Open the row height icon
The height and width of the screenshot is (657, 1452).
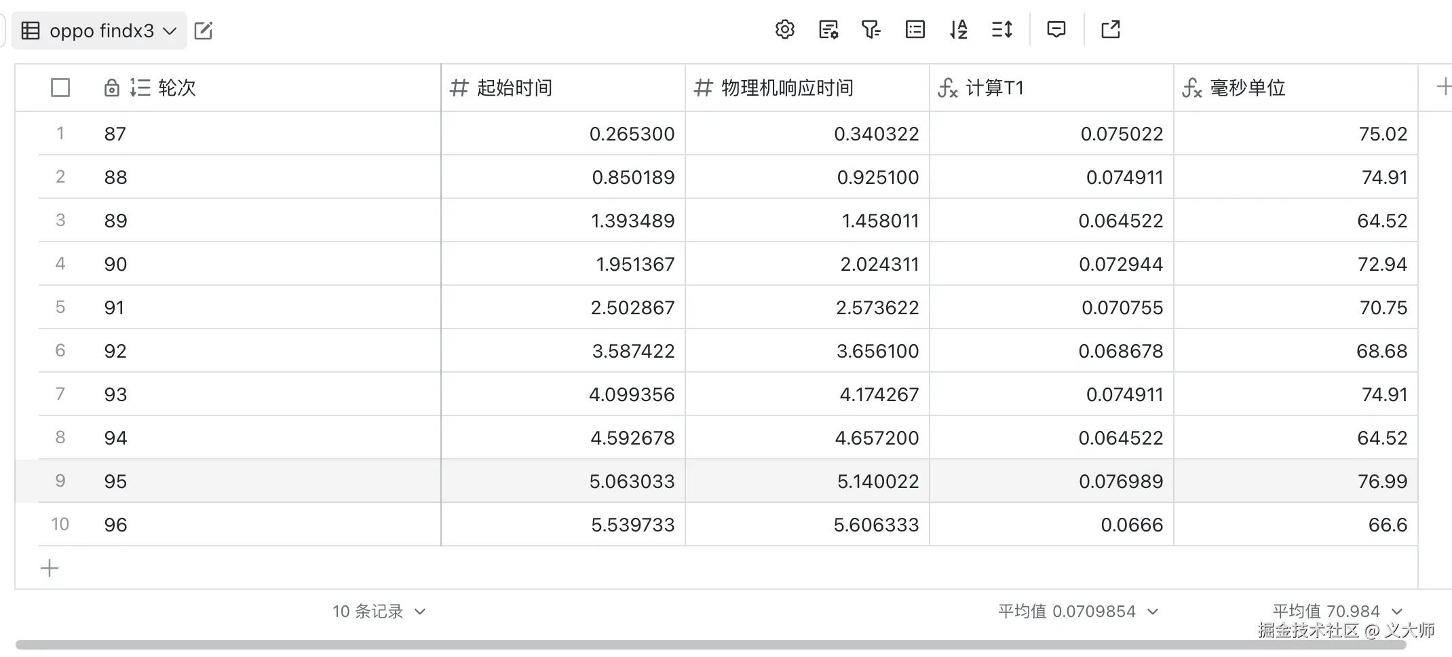[1002, 30]
